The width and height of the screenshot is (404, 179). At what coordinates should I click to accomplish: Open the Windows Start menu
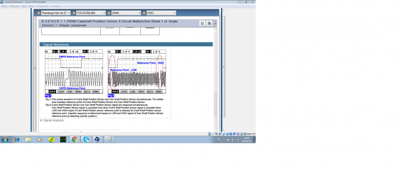(x=5, y=139)
